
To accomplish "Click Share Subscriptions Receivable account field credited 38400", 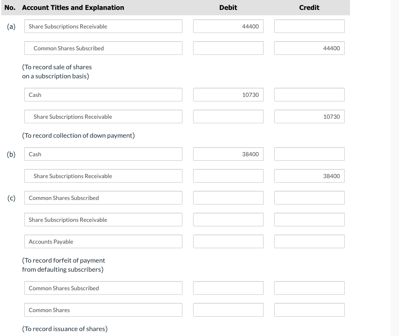I will (103, 176).
